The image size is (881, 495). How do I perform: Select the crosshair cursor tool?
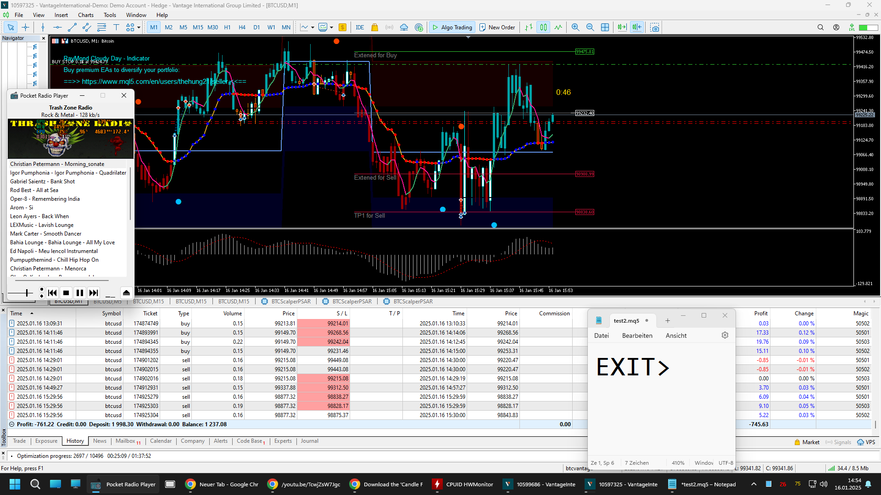point(25,27)
